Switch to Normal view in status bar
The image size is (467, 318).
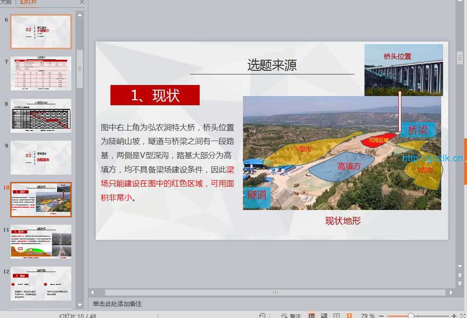(312, 316)
